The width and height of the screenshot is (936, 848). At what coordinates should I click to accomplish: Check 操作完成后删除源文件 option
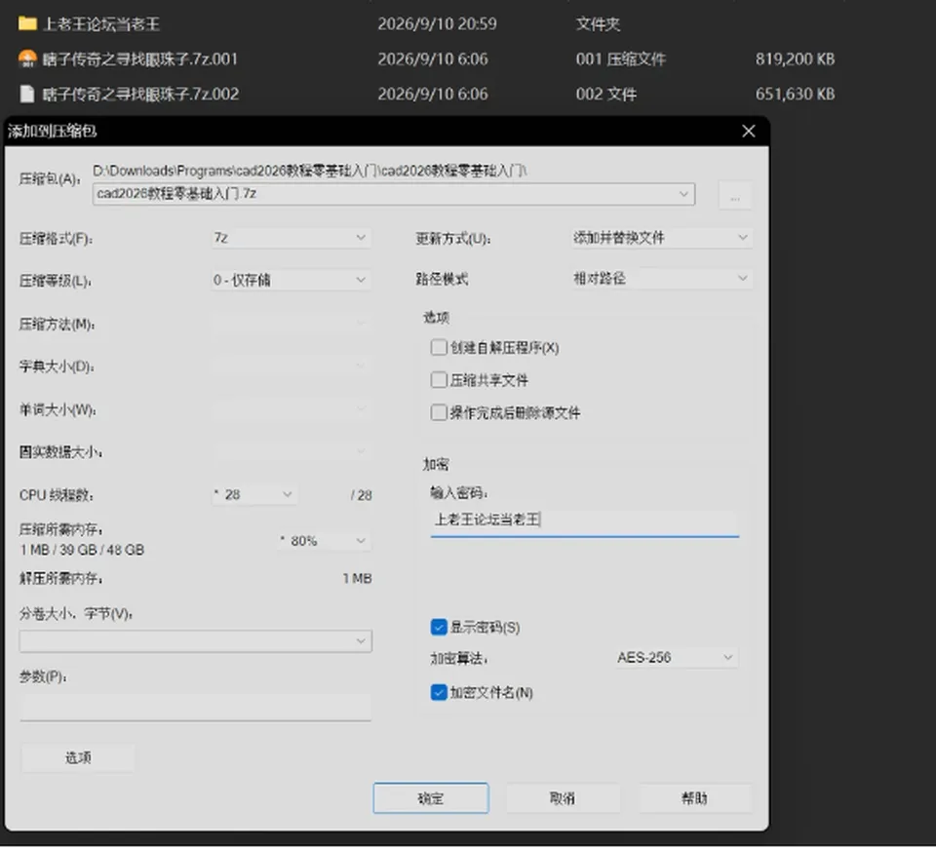(x=439, y=412)
